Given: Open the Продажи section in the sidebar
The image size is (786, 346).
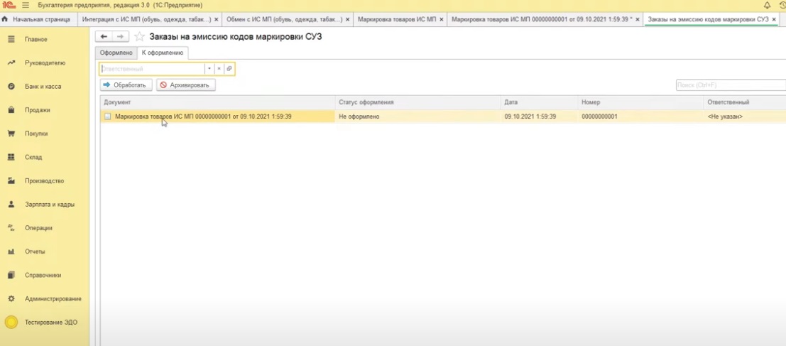Looking at the screenshot, I should click(37, 110).
